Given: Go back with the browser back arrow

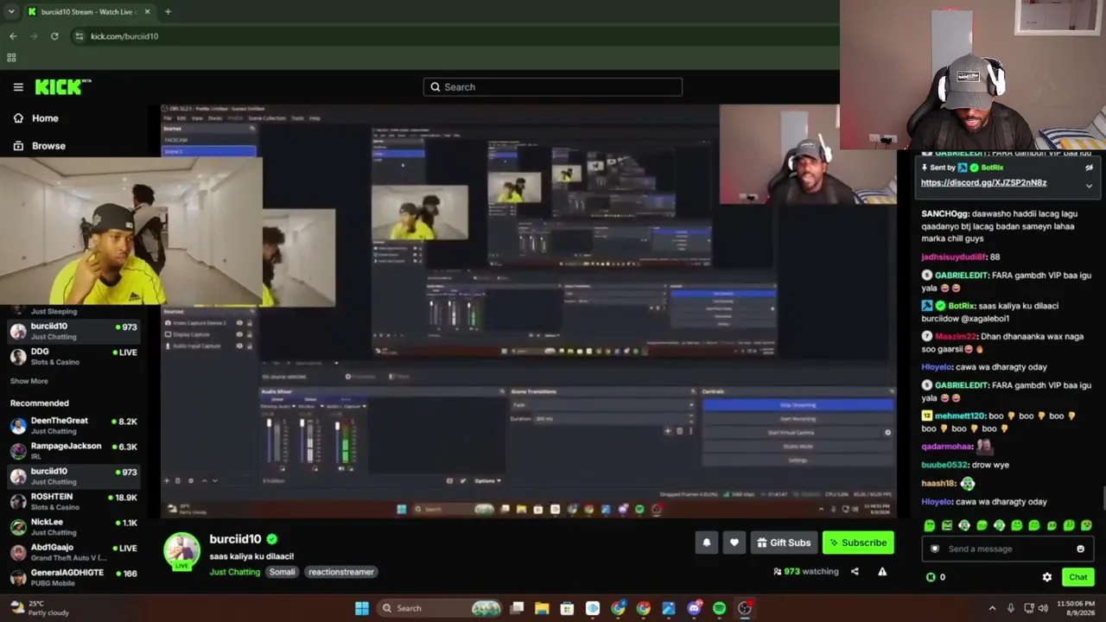Looking at the screenshot, I should tap(13, 36).
